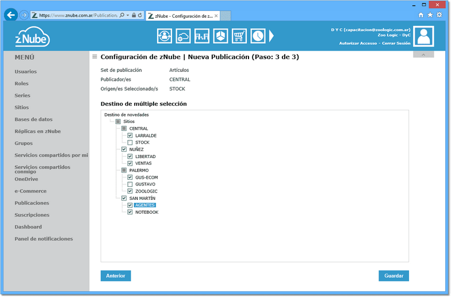Select the highlighted AGENTES tree label
Image resolution: width=451 pixels, height=297 pixels.
(145, 205)
